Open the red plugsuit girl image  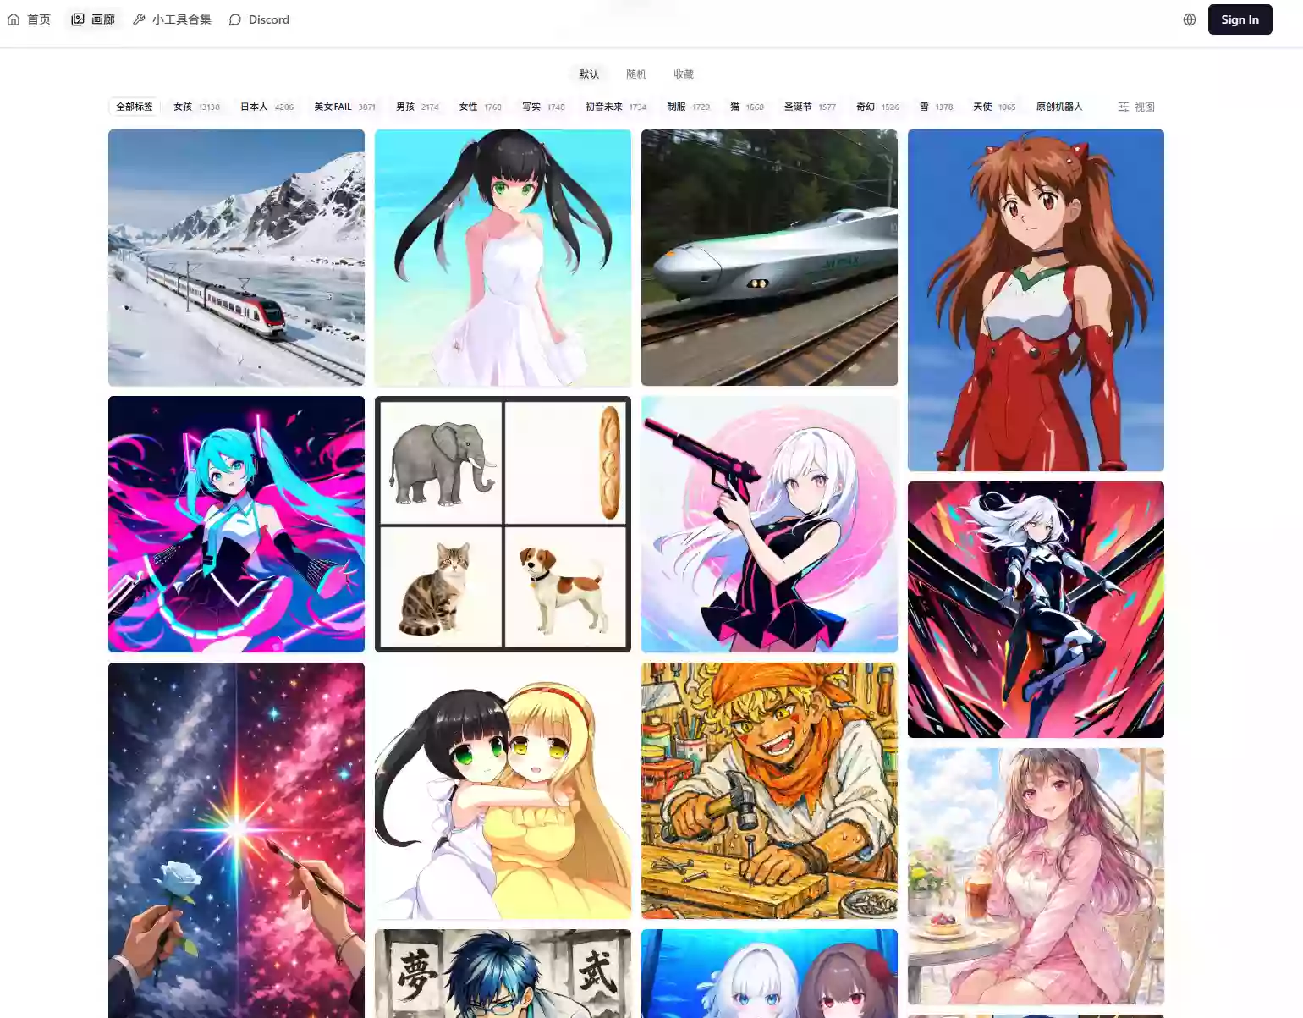(x=1036, y=300)
